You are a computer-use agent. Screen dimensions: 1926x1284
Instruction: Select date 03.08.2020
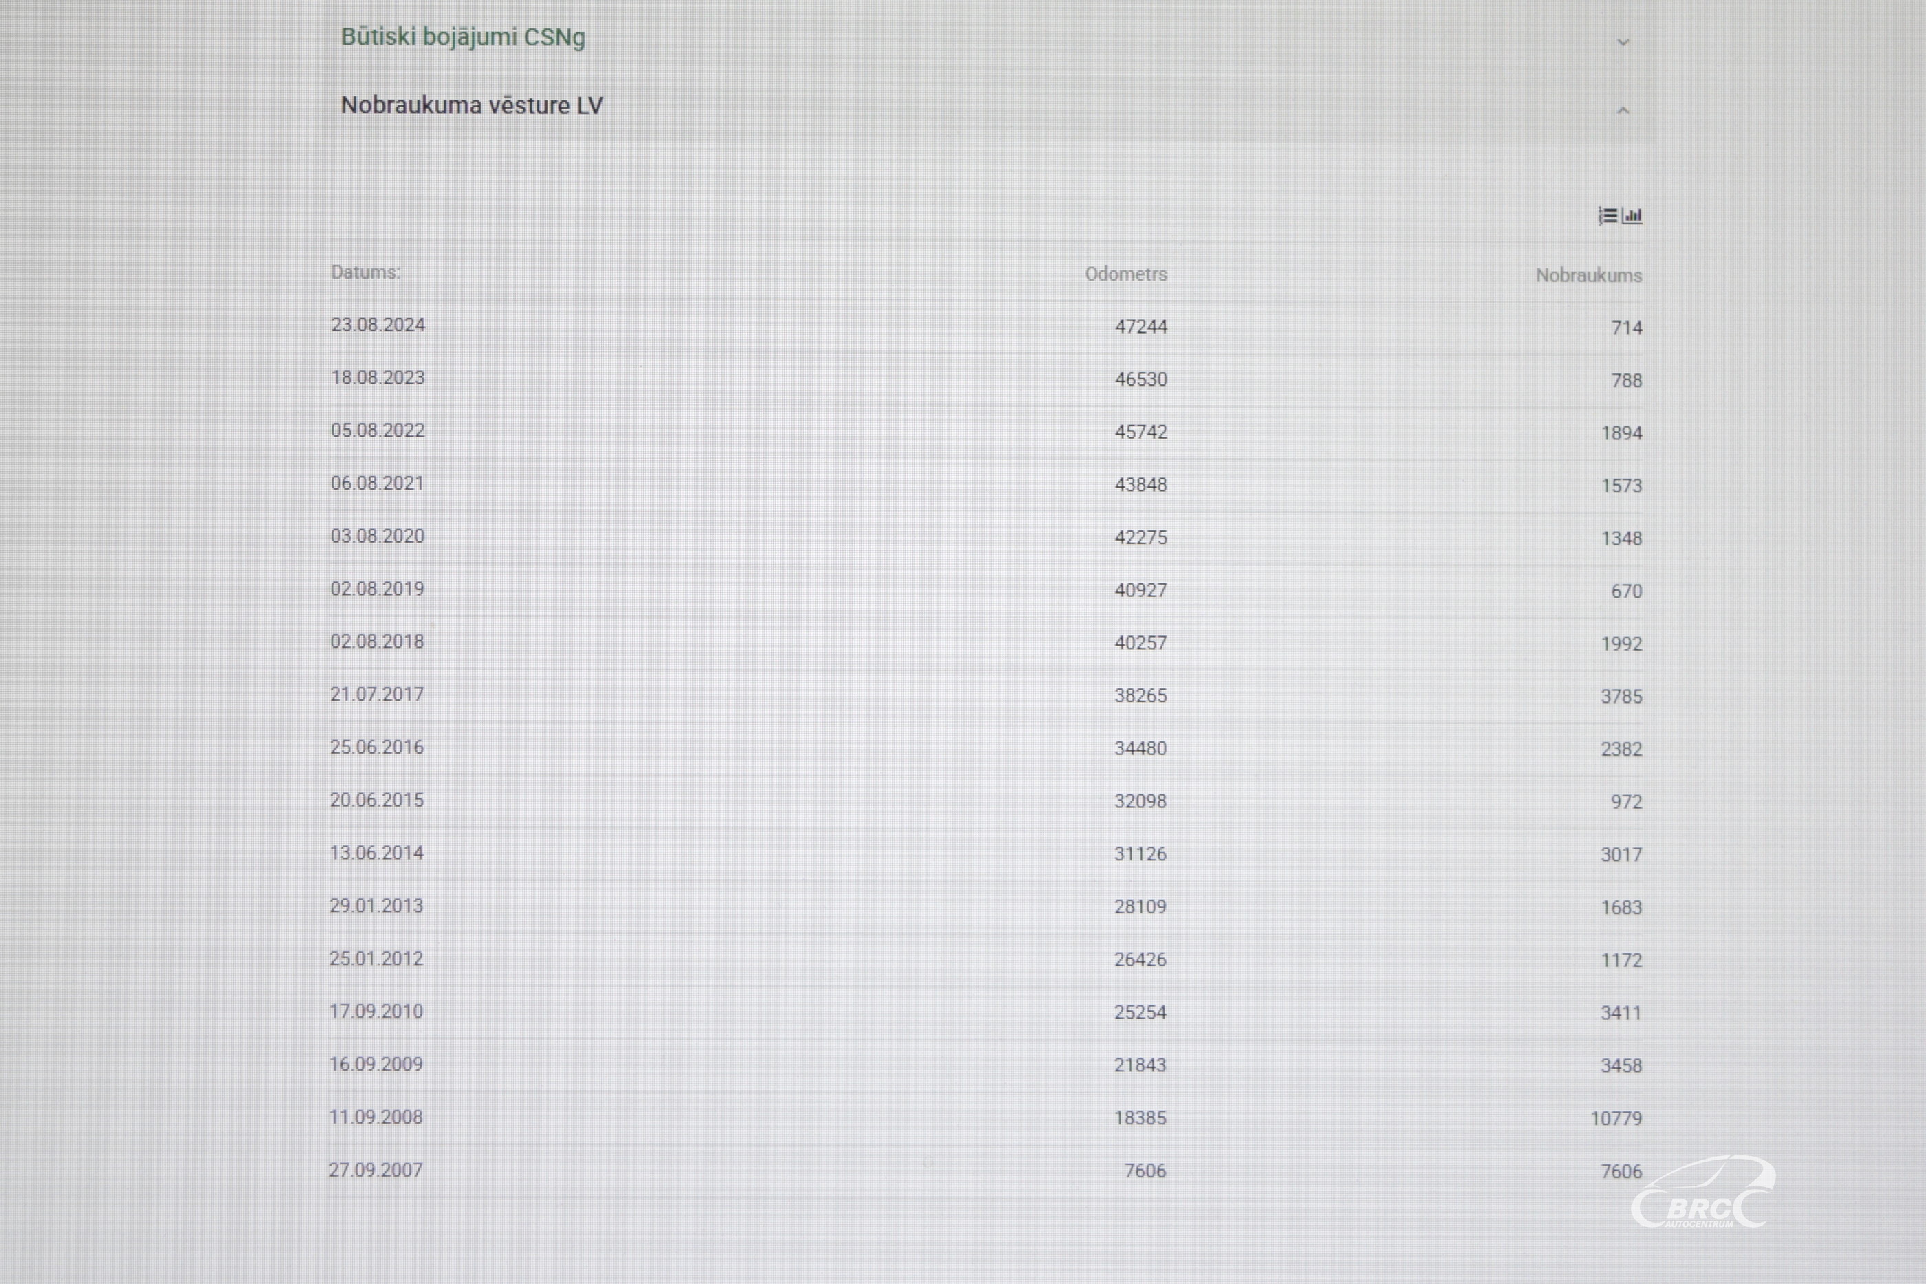pyautogui.click(x=378, y=536)
